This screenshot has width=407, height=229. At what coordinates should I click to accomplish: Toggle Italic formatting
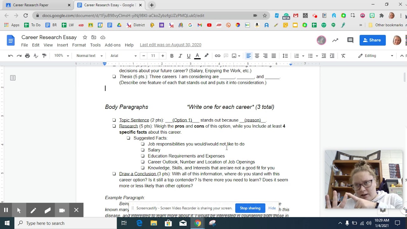pyautogui.click(x=180, y=56)
